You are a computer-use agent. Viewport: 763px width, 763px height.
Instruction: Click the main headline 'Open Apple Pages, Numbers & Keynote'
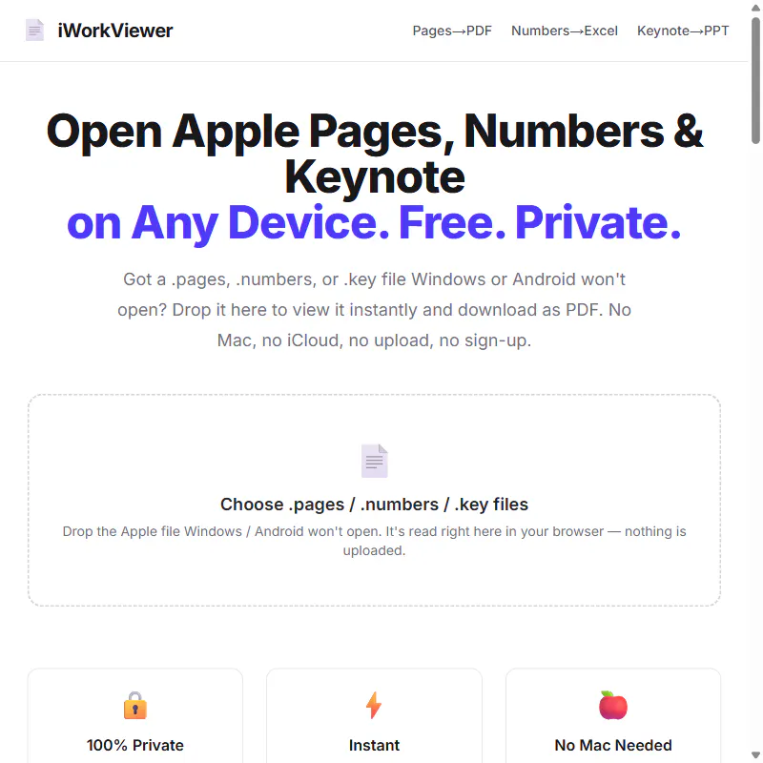(374, 155)
